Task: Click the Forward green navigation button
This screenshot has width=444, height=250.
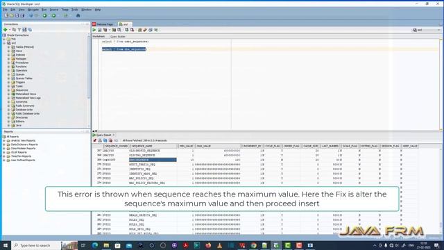Action: (54, 15)
